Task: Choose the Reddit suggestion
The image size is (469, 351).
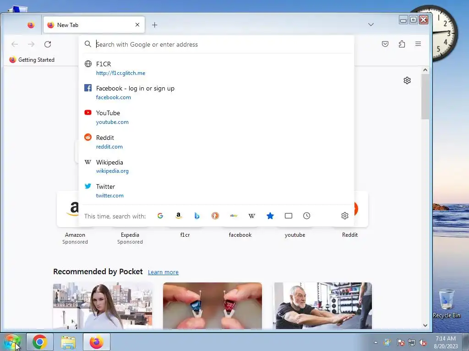Action: 217,142
